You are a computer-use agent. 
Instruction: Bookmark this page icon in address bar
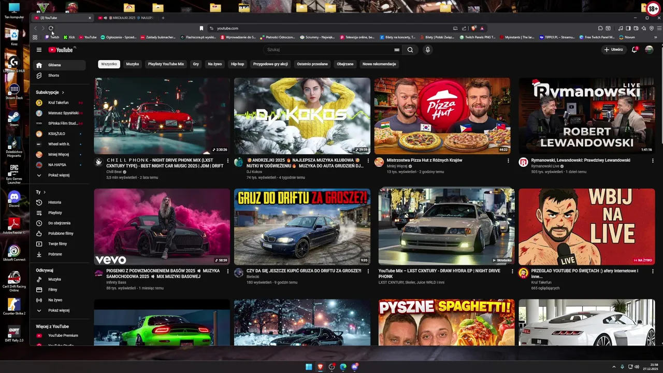[201, 28]
